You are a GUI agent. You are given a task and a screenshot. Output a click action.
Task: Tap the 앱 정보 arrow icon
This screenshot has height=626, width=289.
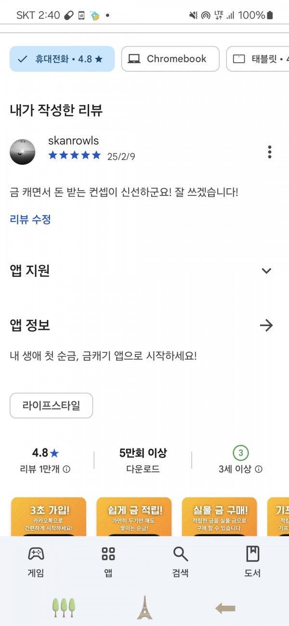(x=266, y=326)
